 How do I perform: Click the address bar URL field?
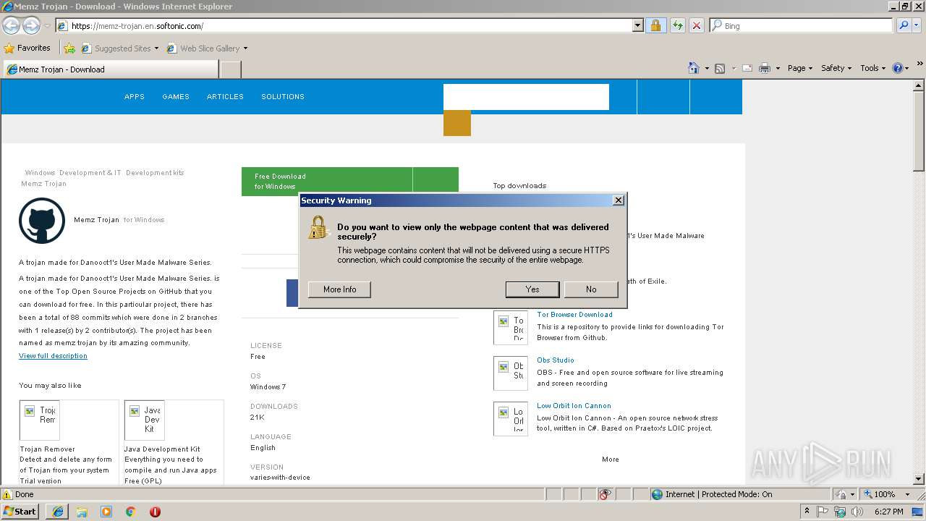(344, 25)
